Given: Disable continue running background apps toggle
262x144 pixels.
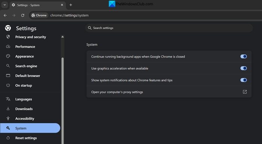Looking at the screenshot, I should click(243, 56).
